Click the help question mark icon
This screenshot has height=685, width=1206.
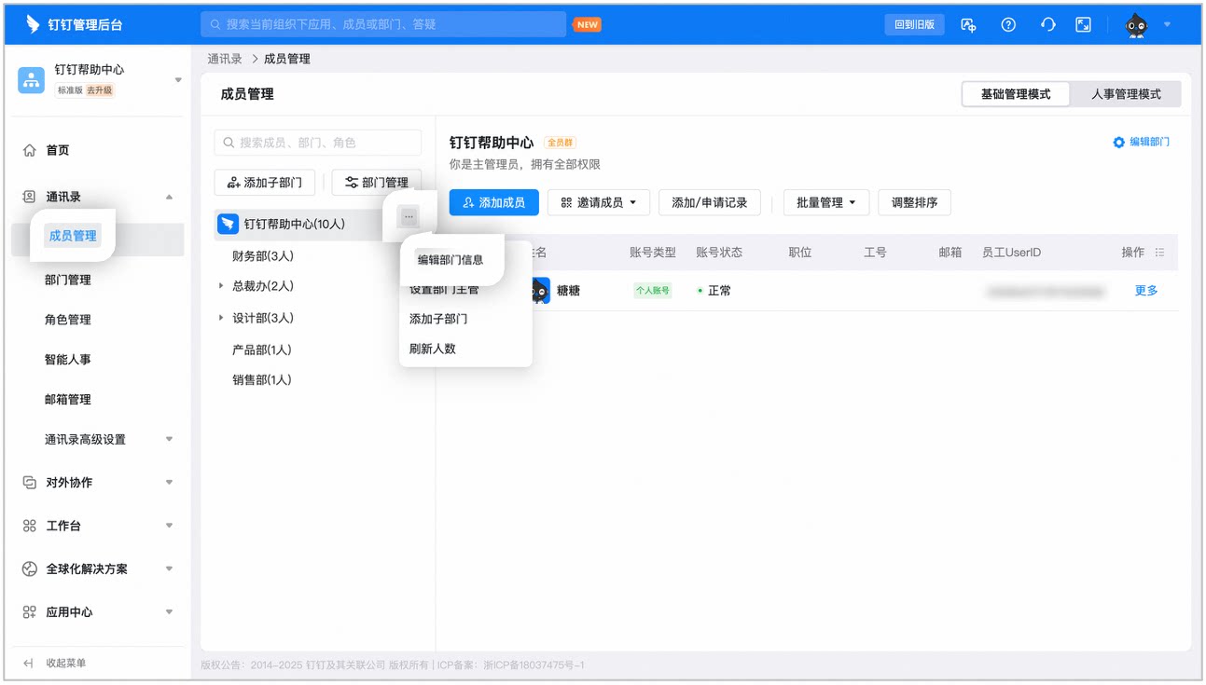[x=1008, y=25]
